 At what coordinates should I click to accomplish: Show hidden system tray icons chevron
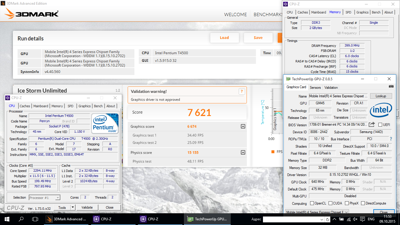[335, 219]
